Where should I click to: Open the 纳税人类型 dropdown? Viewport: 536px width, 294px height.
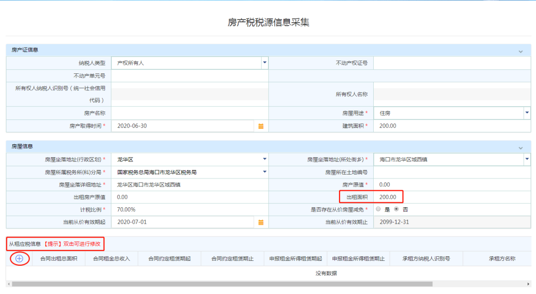[x=265, y=62]
